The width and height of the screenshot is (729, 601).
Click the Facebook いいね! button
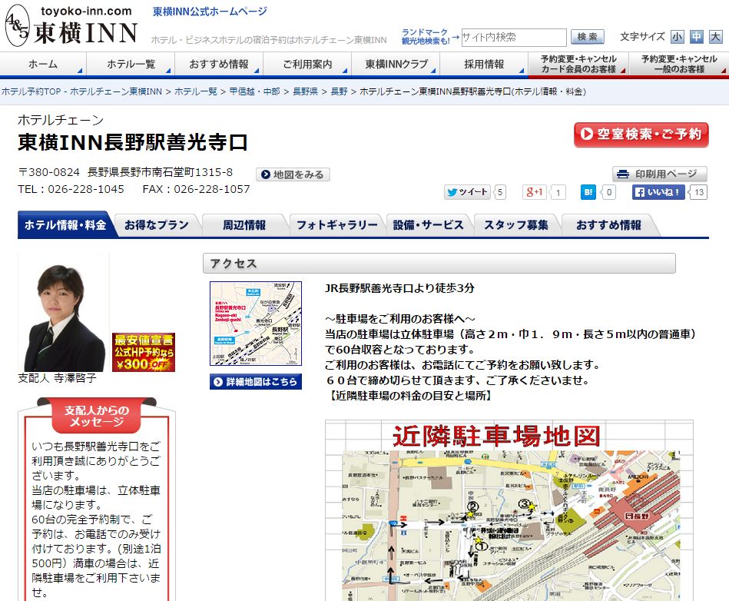click(658, 192)
